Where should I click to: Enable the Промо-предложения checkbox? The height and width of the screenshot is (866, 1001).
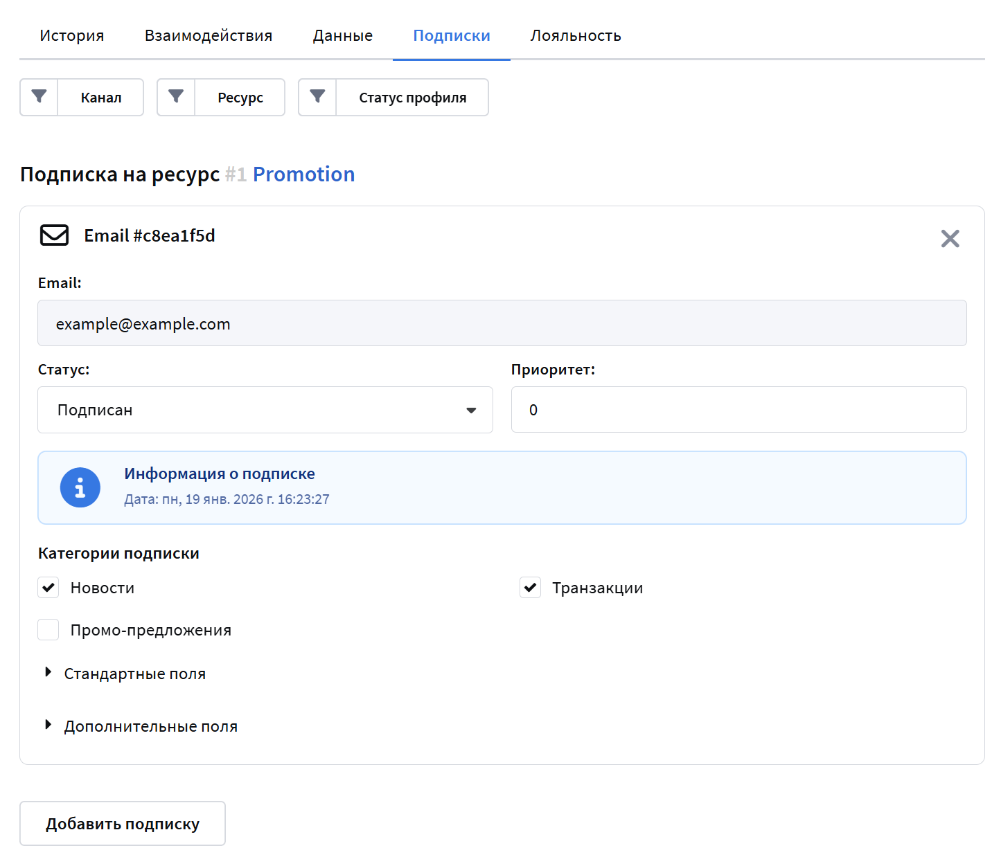click(x=48, y=630)
